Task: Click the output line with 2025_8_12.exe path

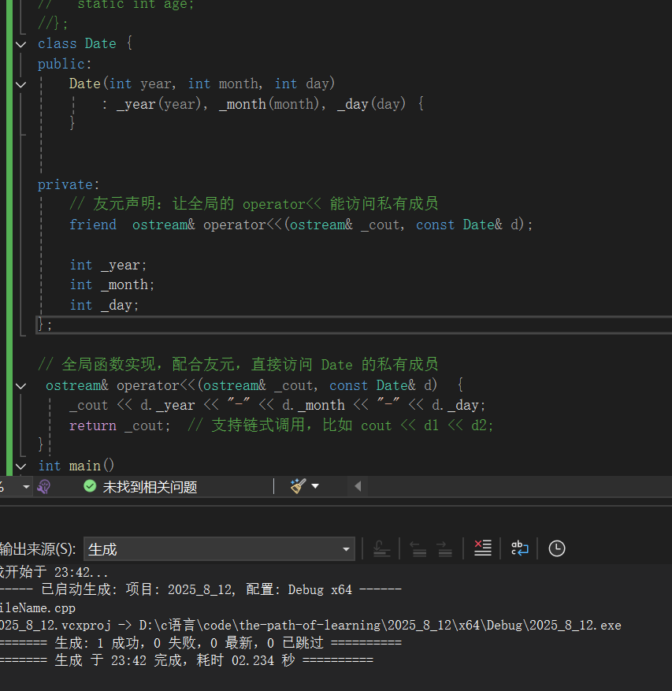Action: [310, 625]
